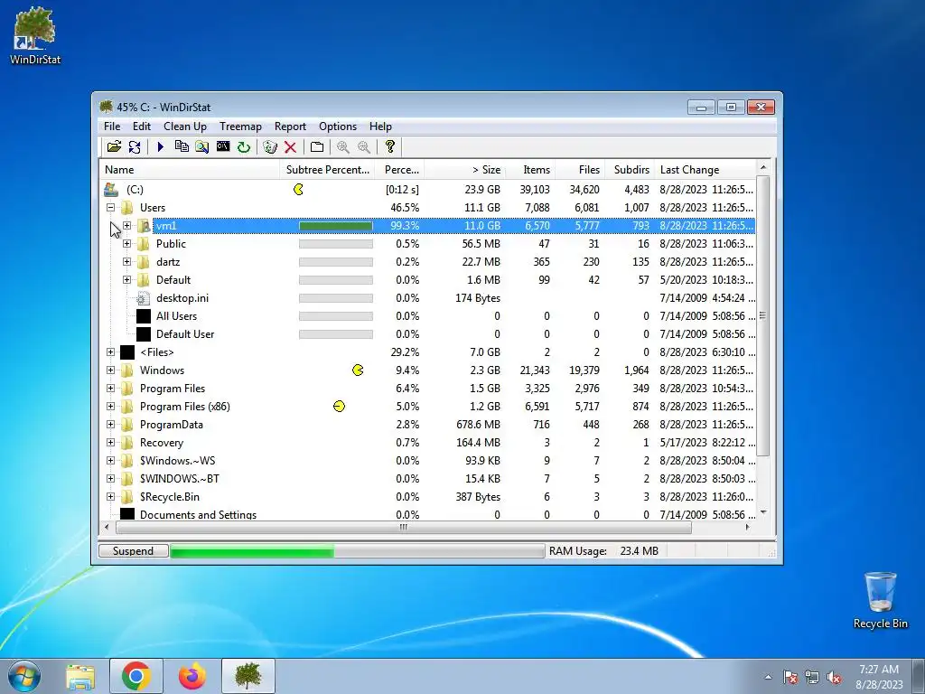Viewport: 925px width, 694px height.
Task: Click the Copy Path toolbar icon
Action: 182,146
